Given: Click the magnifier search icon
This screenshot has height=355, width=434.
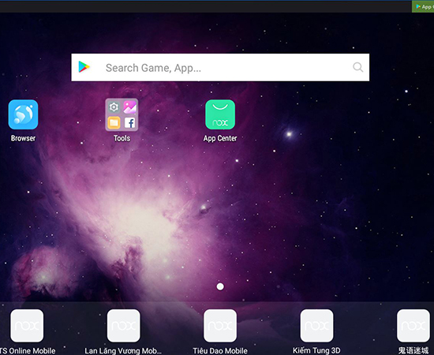Looking at the screenshot, I should pos(358,67).
